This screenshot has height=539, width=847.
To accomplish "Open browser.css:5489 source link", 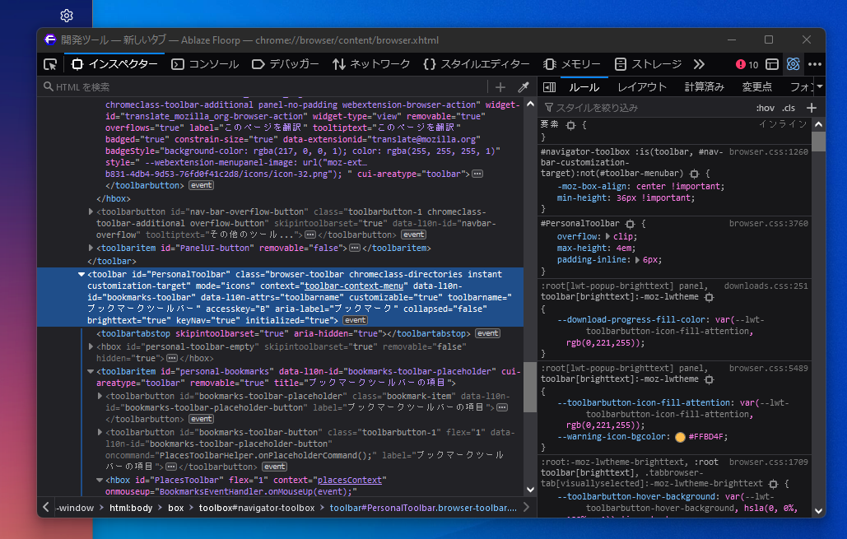I will click(x=768, y=369).
